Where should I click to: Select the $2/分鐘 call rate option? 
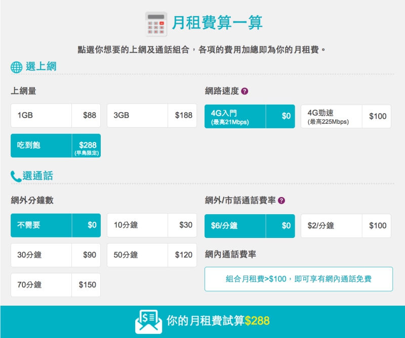[346, 226]
